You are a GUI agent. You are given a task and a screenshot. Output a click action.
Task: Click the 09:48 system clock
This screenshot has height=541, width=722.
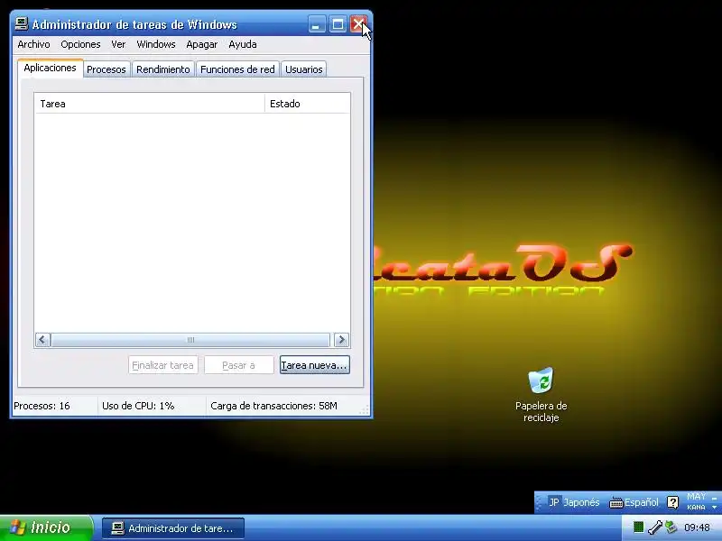697,527
